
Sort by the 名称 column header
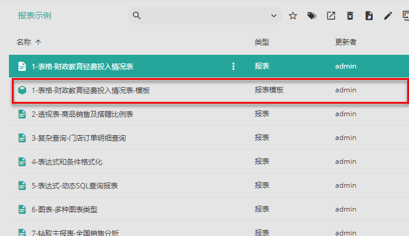coord(24,42)
